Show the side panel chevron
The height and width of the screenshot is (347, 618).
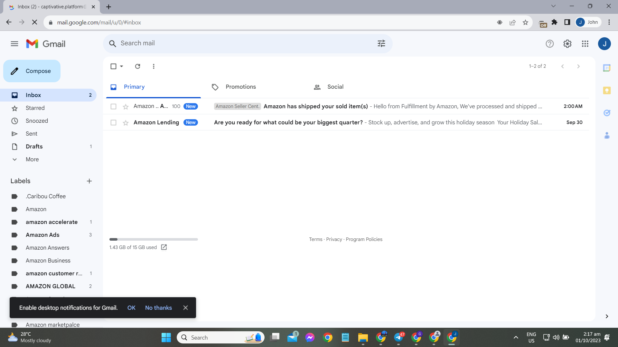point(607,316)
